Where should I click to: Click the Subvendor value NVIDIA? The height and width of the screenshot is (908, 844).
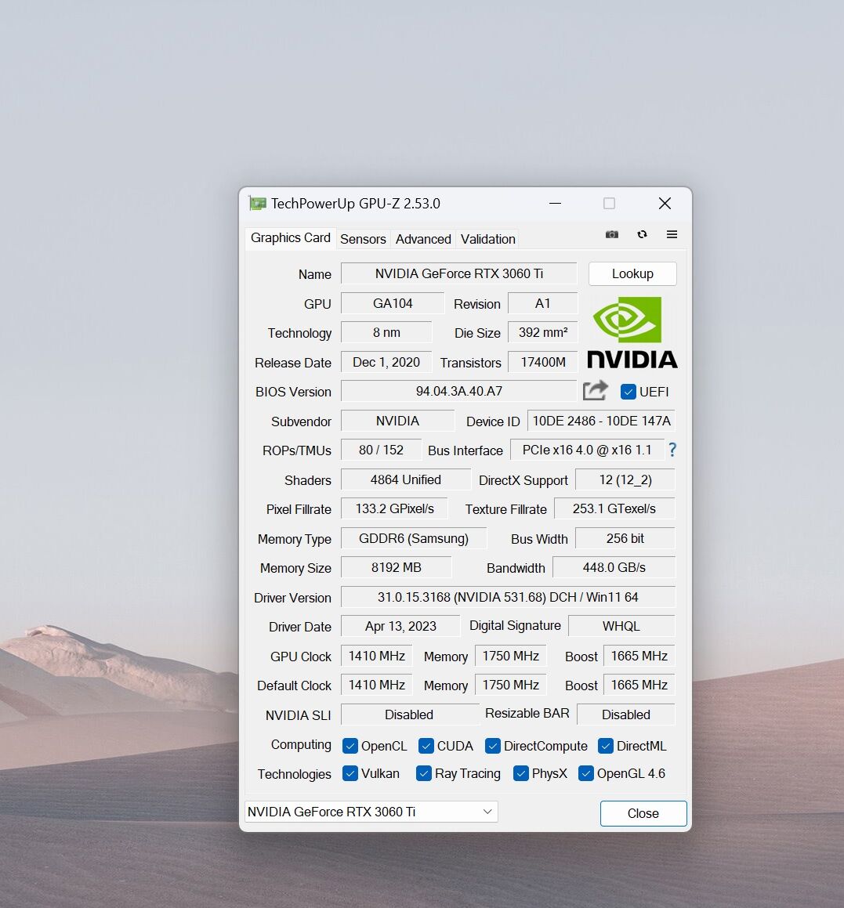(x=397, y=421)
